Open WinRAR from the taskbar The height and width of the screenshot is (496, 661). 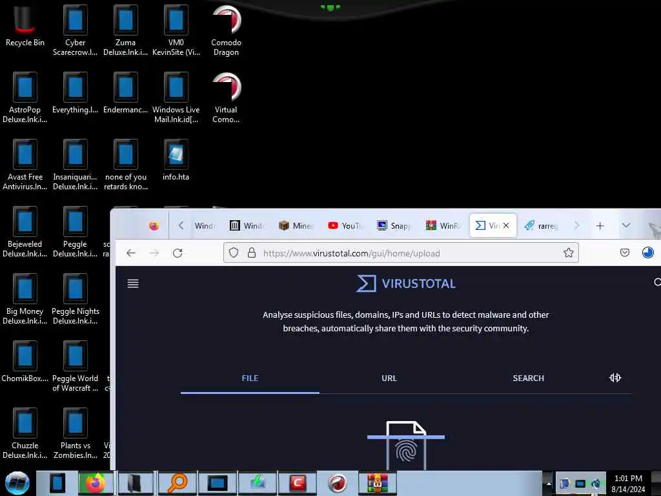377,483
